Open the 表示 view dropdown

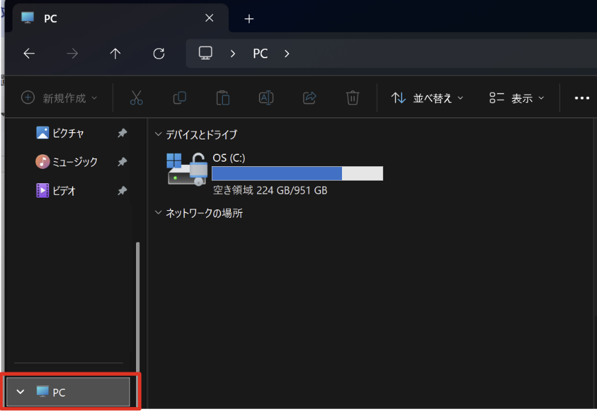coord(517,98)
